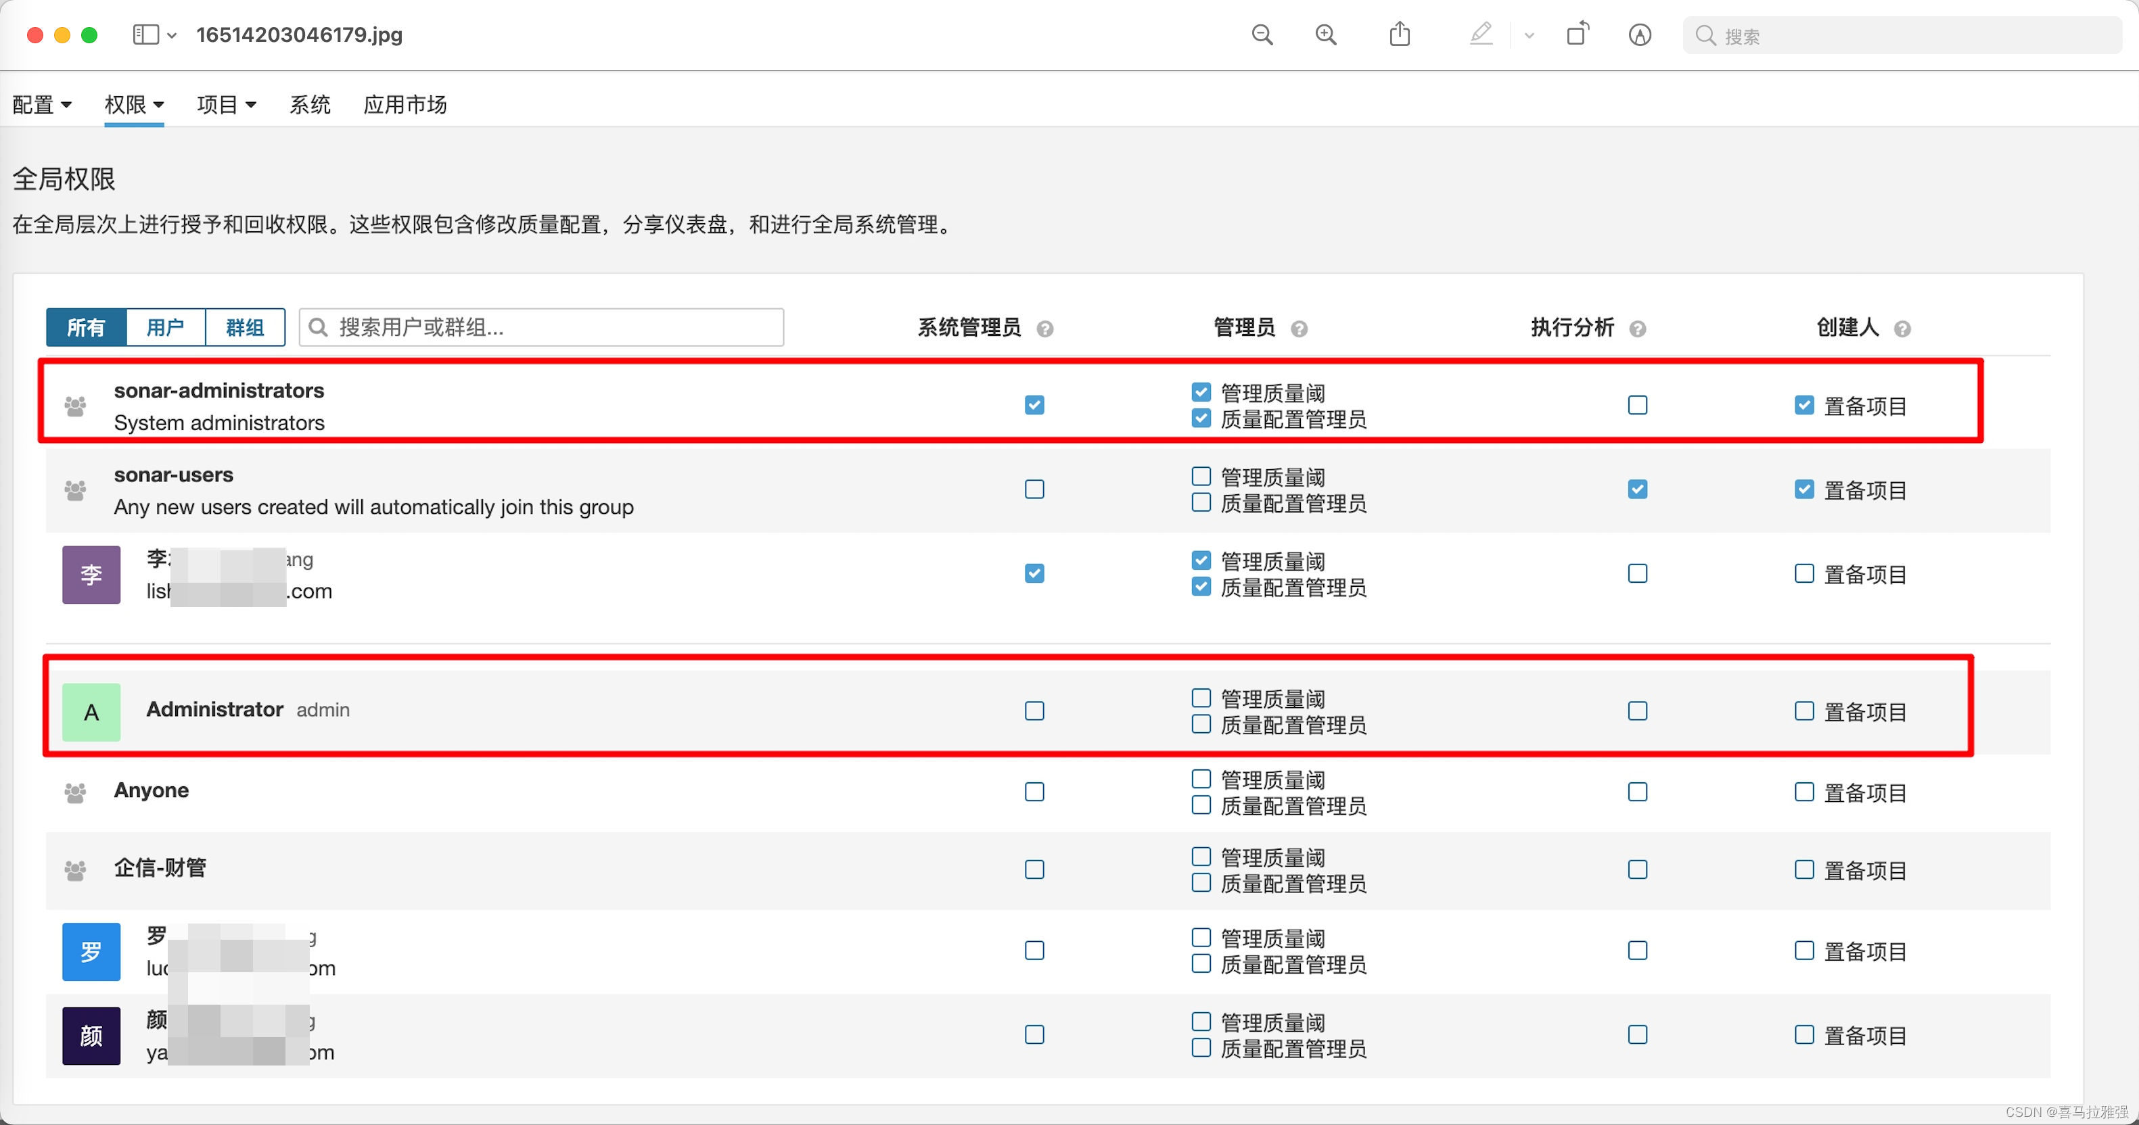
Task: Uncheck 系统管理员 for sonar-administrators
Action: click(x=1034, y=405)
